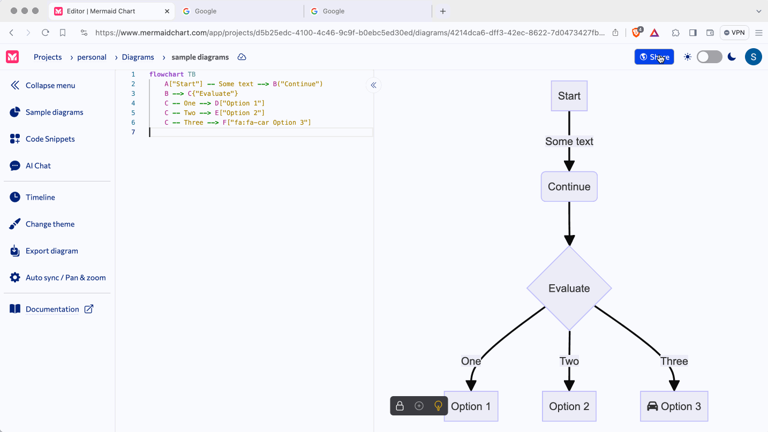The width and height of the screenshot is (768, 432).
Task: Click the browser forward arrow
Action: click(28, 33)
